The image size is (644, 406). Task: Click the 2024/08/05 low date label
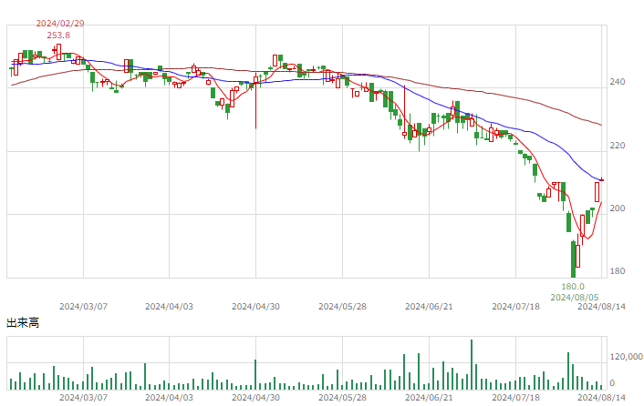pyautogui.click(x=575, y=297)
